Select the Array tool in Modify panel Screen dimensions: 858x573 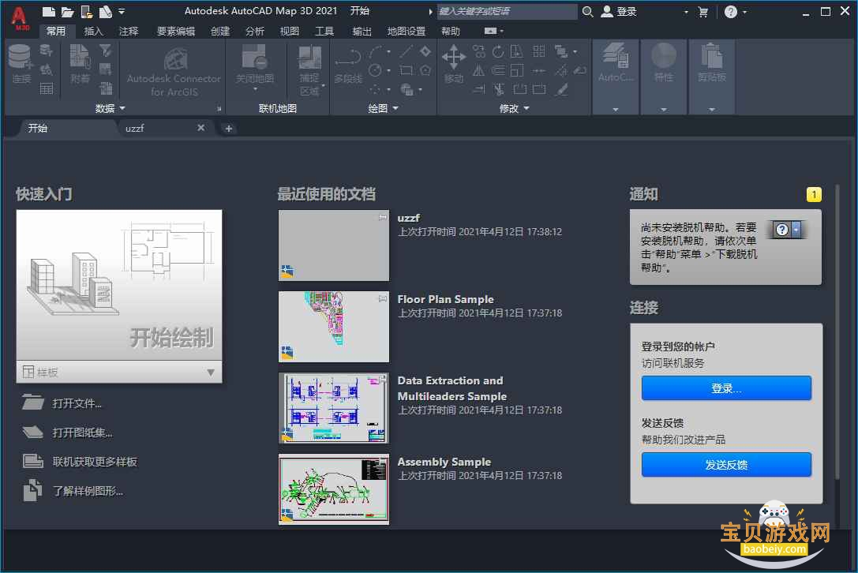click(x=539, y=51)
